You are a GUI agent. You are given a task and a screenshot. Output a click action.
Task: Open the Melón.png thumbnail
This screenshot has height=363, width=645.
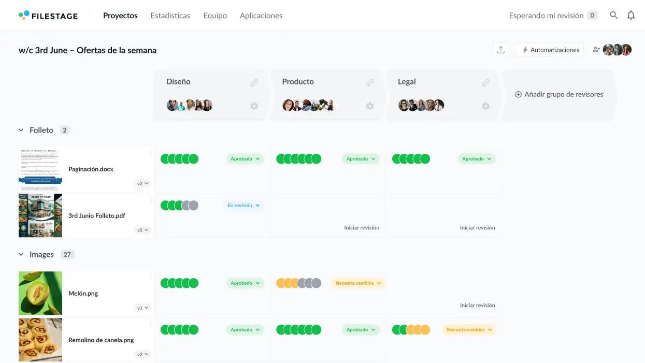click(x=40, y=293)
